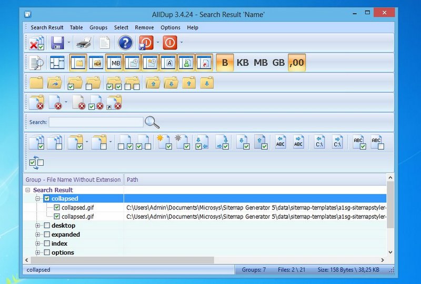Expand the index group
Viewport: 421px width, 284px height.
(x=37, y=244)
